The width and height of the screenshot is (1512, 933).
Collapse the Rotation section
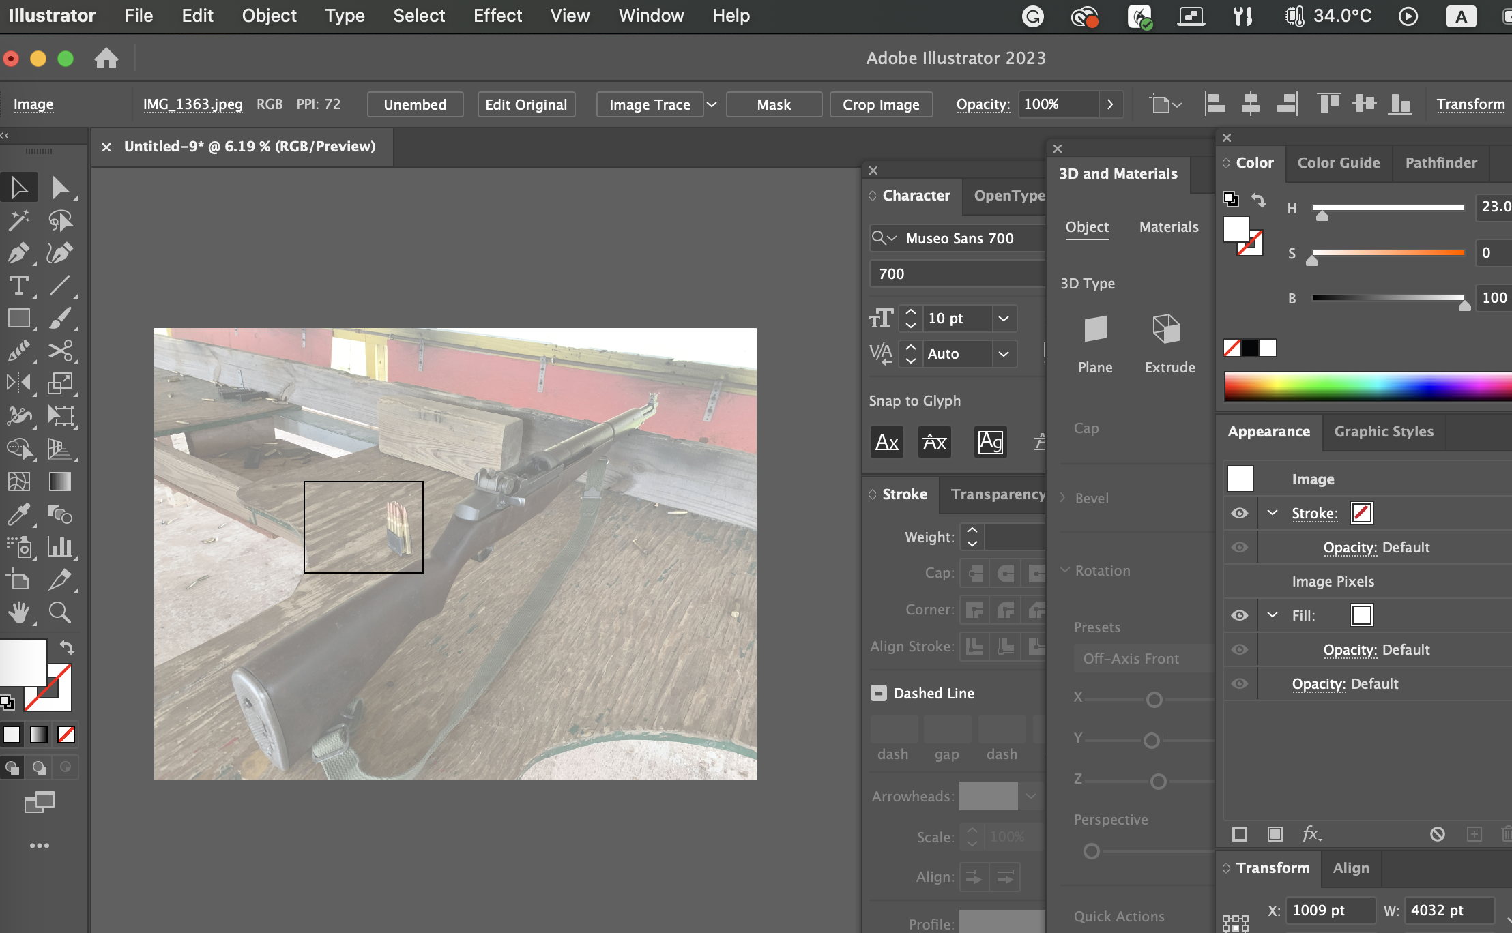tap(1064, 570)
